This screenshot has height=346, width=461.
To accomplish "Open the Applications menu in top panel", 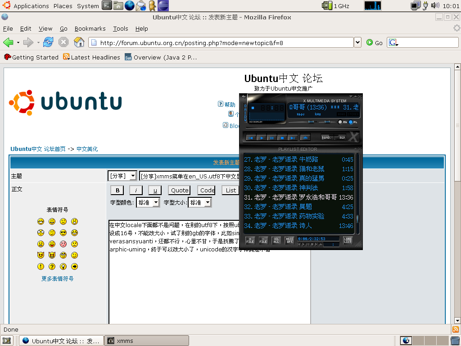I will [x=31, y=6].
